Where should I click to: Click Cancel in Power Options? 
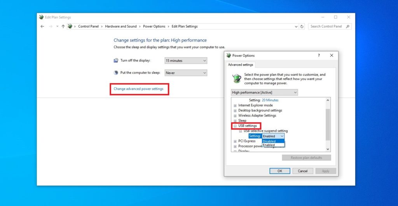coord(302,171)
